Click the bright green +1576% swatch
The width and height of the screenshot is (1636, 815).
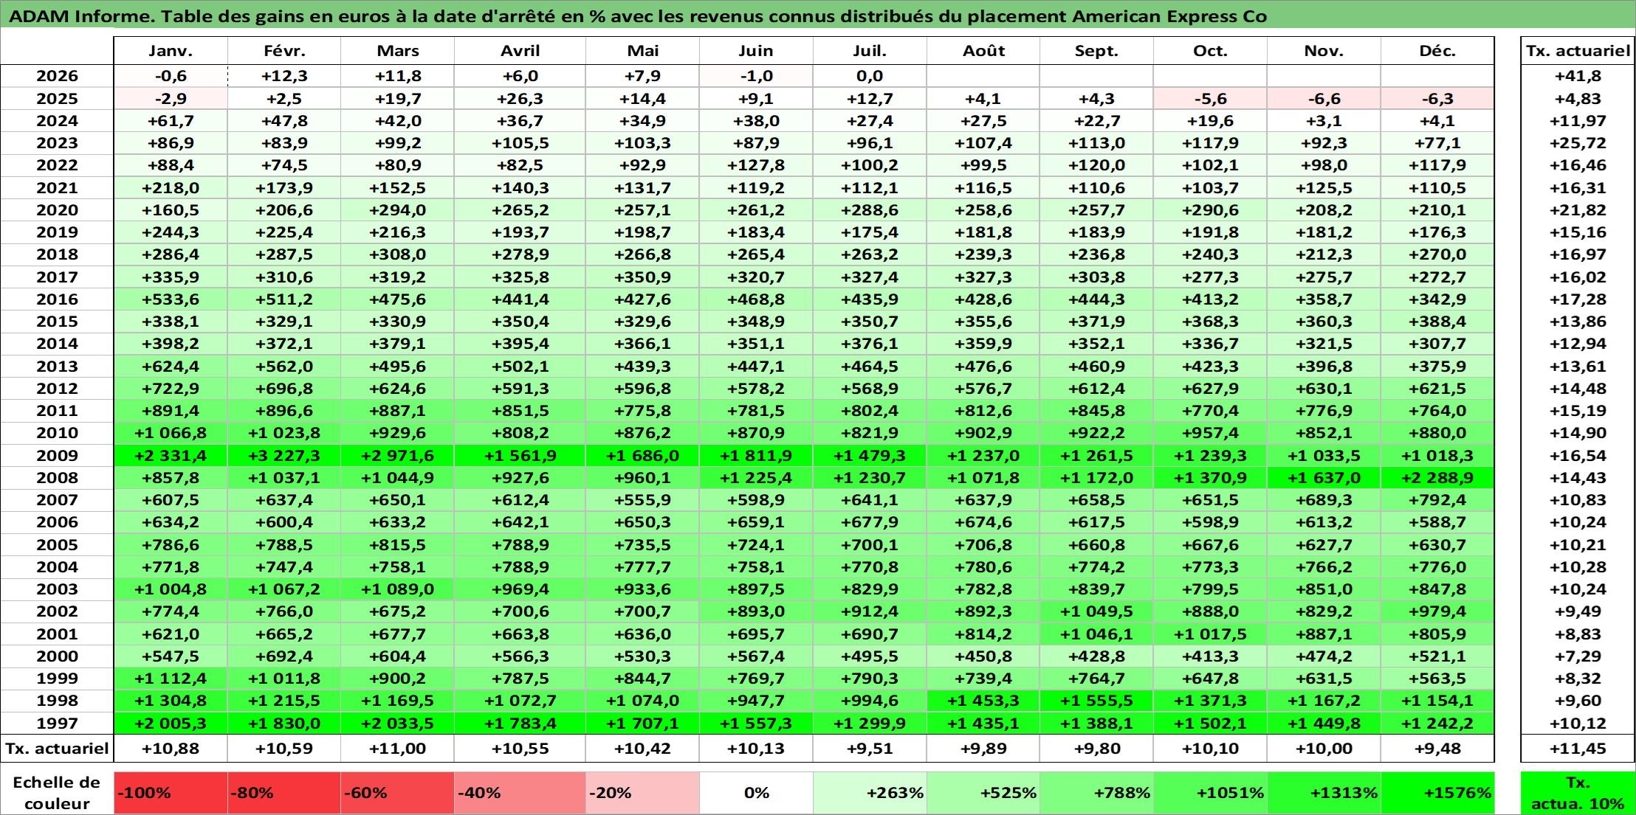1437,793
